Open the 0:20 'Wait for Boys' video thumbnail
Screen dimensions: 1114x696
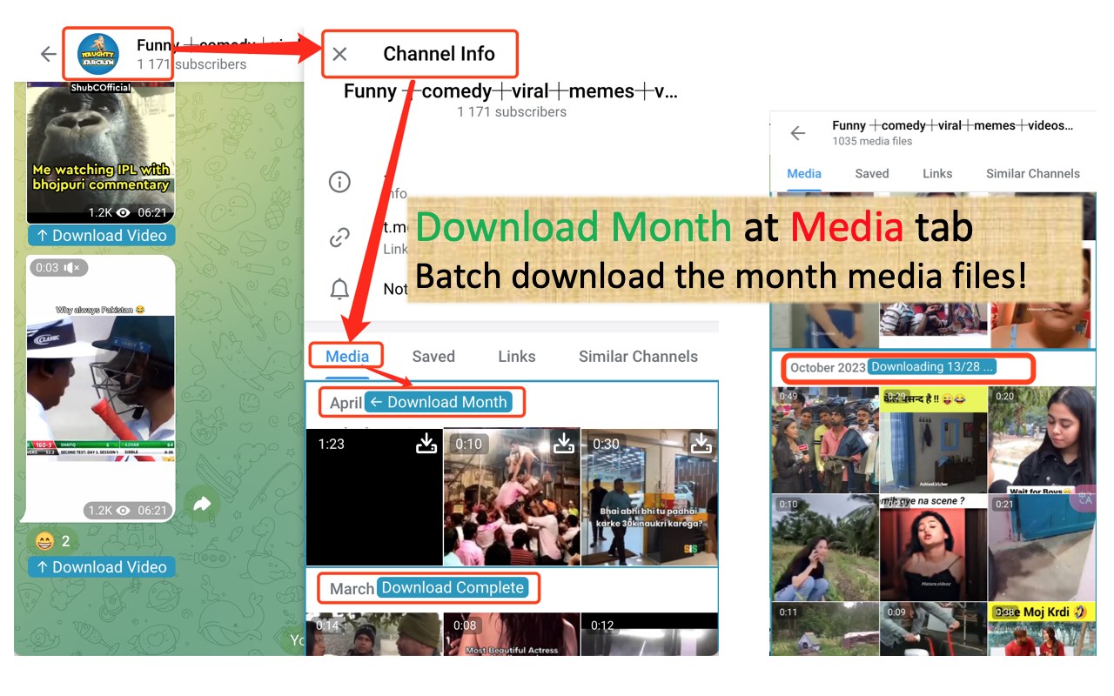(1043, 440)
